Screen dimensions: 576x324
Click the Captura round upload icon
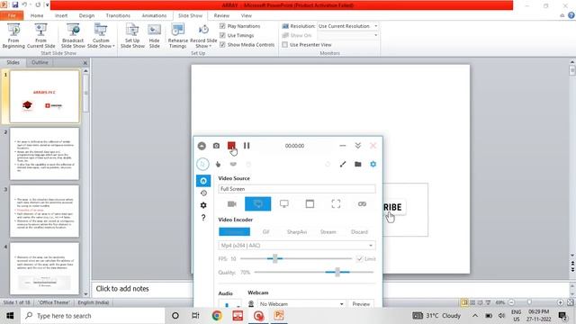coord(202,146)
